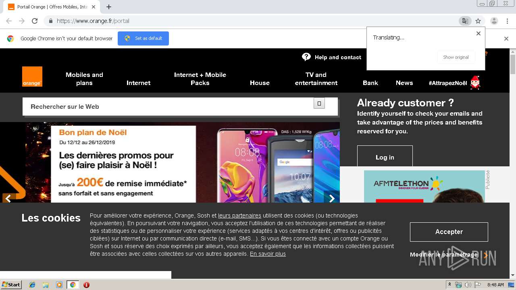The height and width of the screenshot is (290, 516).
Task: Click the Log in button
Action: (x=385, y=156)
